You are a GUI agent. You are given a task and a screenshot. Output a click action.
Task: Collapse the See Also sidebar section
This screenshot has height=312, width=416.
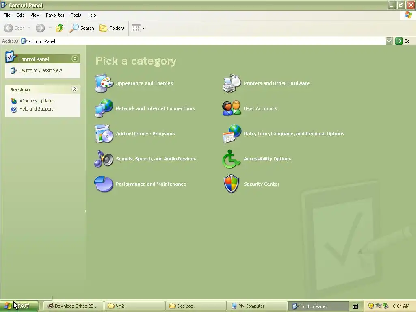75,89
